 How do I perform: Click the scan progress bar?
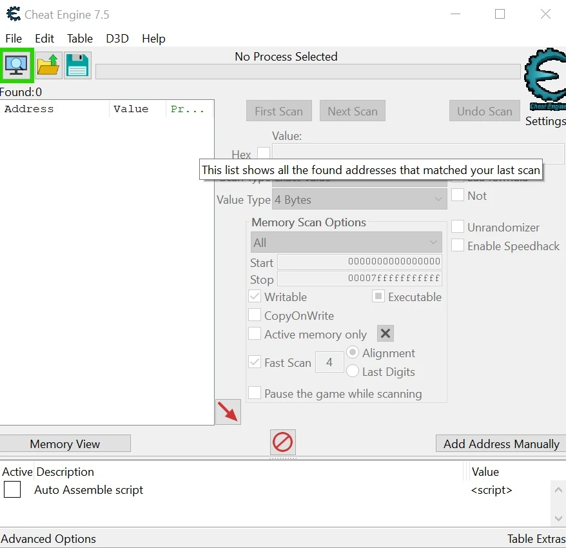point(308,72)
